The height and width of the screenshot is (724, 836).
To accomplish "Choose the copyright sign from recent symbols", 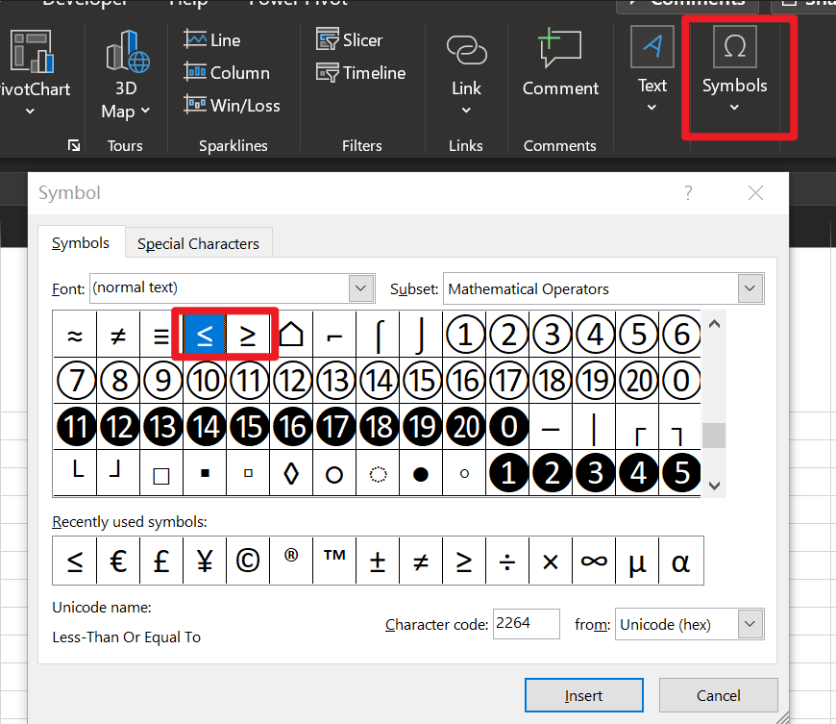I will (248, 561).
